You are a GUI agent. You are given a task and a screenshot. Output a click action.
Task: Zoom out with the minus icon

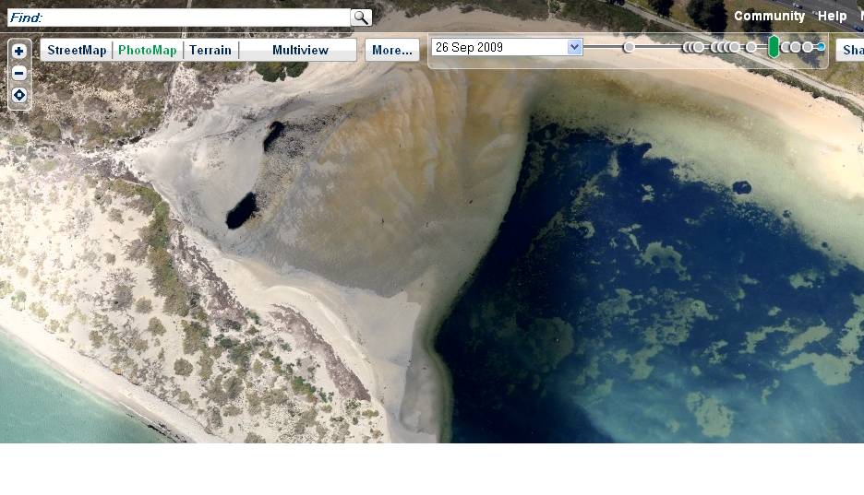(18, 74)
